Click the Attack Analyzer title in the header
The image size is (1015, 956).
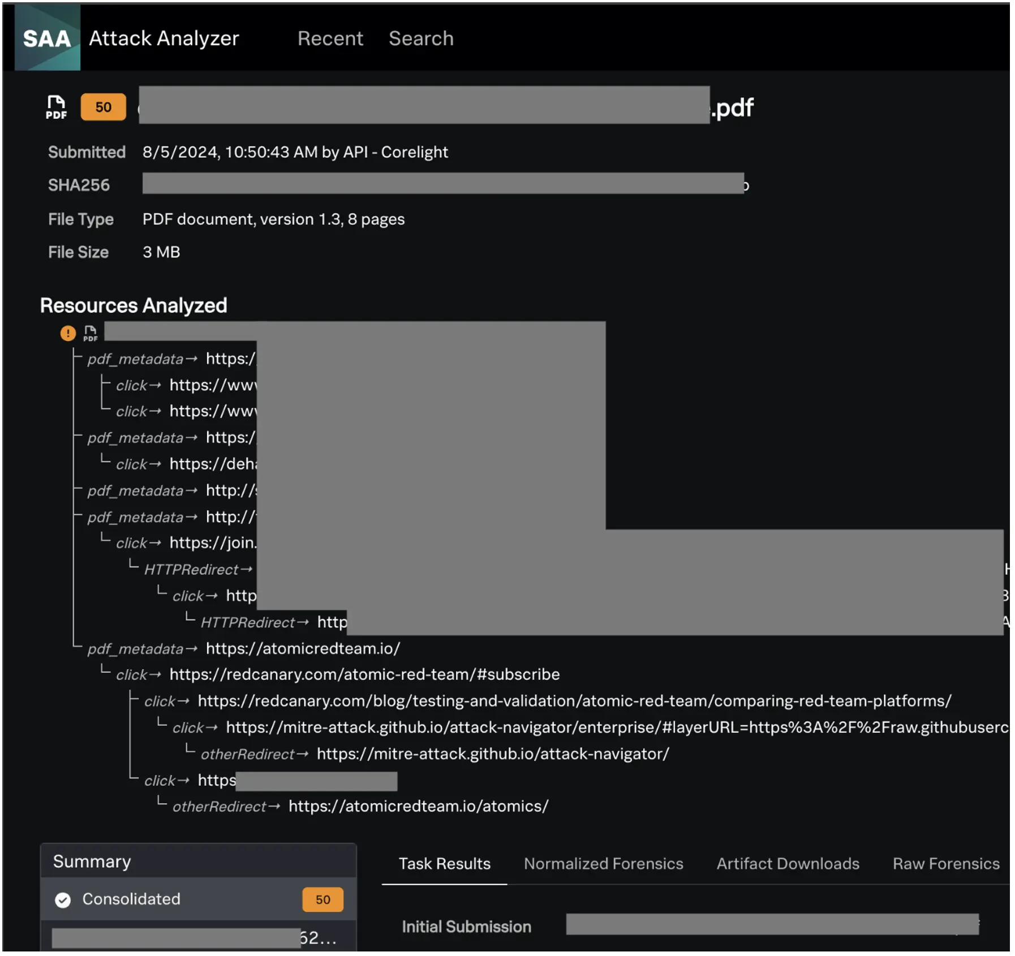pyautogui.click(x=164, y=38)
